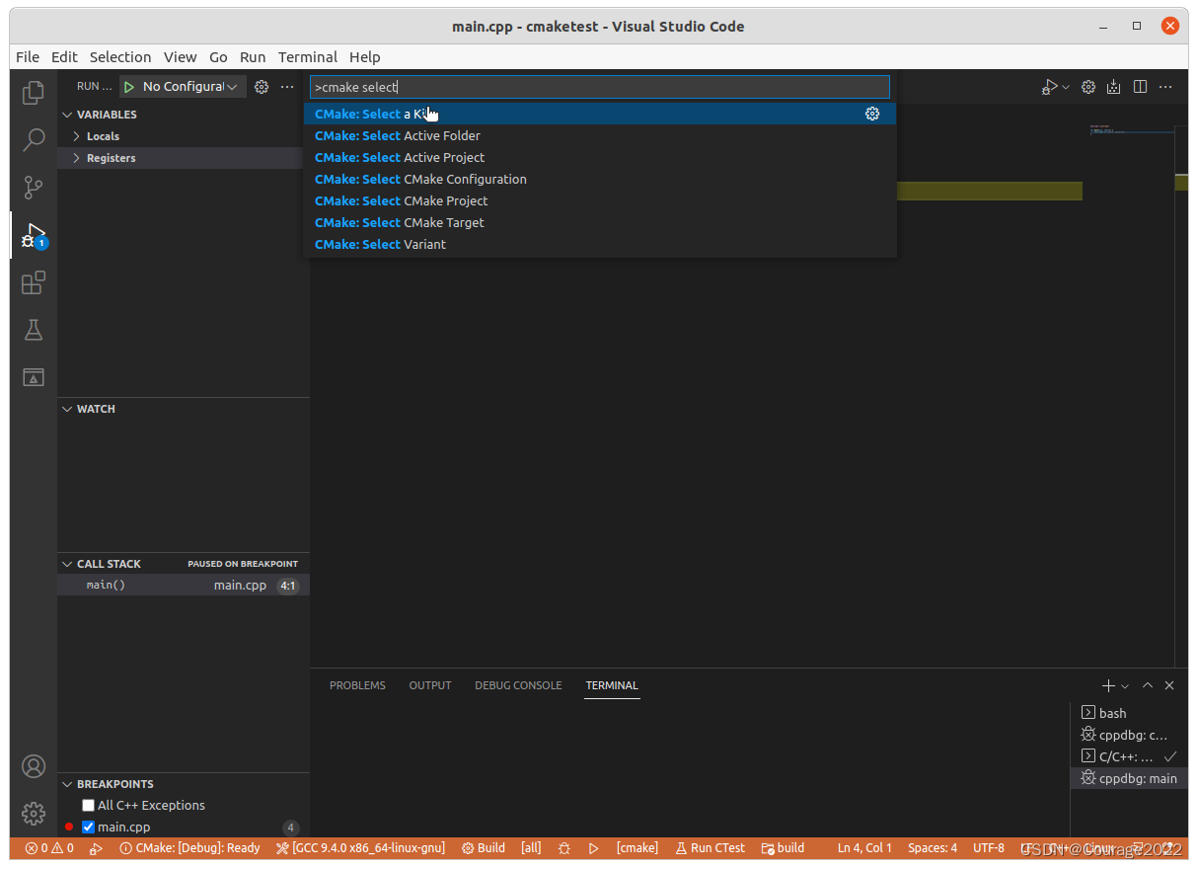Click the GCC 9.4.0 kit selector
The width and height of the screenshot is (1198, 869).
coord(361,848)
